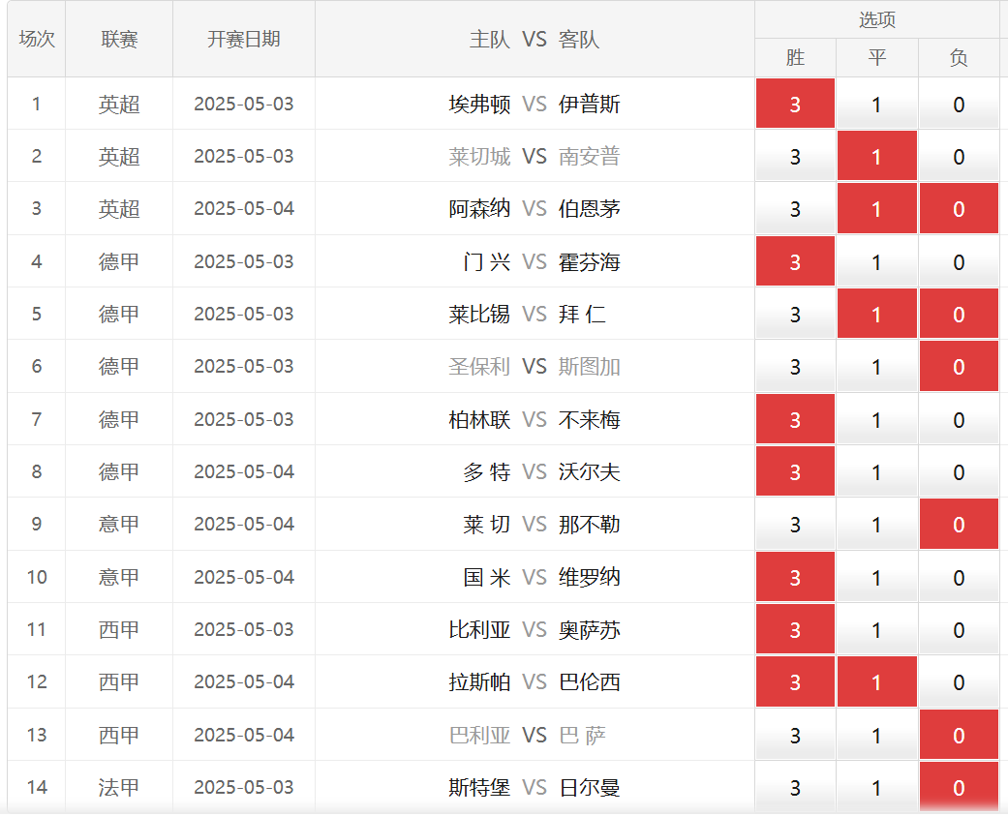Select draw option 1 for 多特 vs 沃尔夫

point(877,471)
